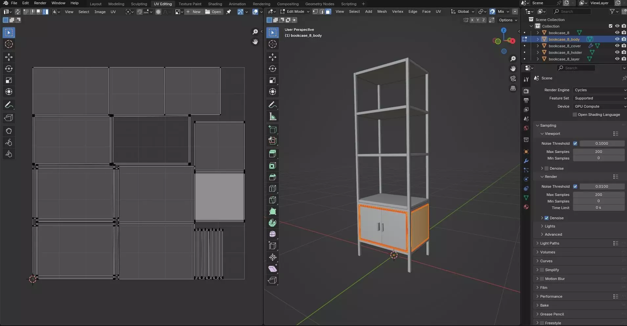This screenshot has height=326, width=627.
Task: Expand the Light Paths panel
Action: tap(549, 243)
